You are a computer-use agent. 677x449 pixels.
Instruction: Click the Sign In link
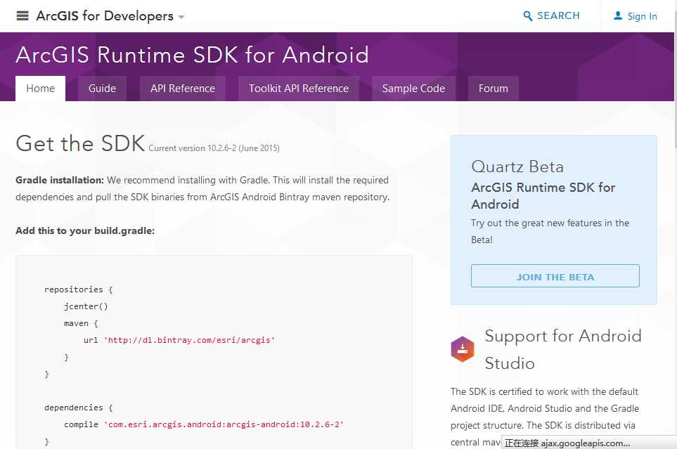coord(642,16)
